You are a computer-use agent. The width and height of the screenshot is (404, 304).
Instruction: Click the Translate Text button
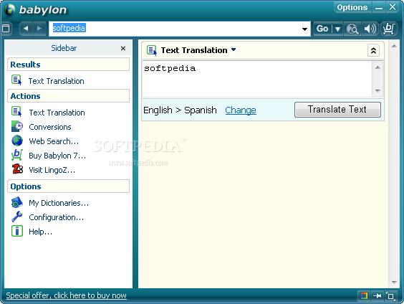coord(337,110)
